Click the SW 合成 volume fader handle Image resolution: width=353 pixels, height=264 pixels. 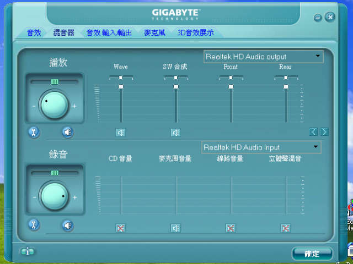click(x=176, y=87)
